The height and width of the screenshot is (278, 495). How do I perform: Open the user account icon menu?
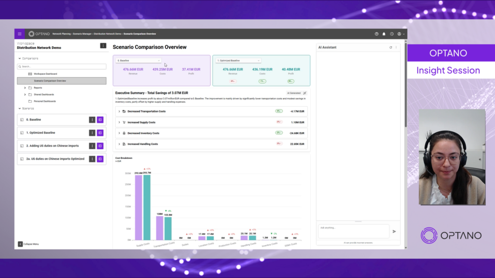[x=399, y=34]
